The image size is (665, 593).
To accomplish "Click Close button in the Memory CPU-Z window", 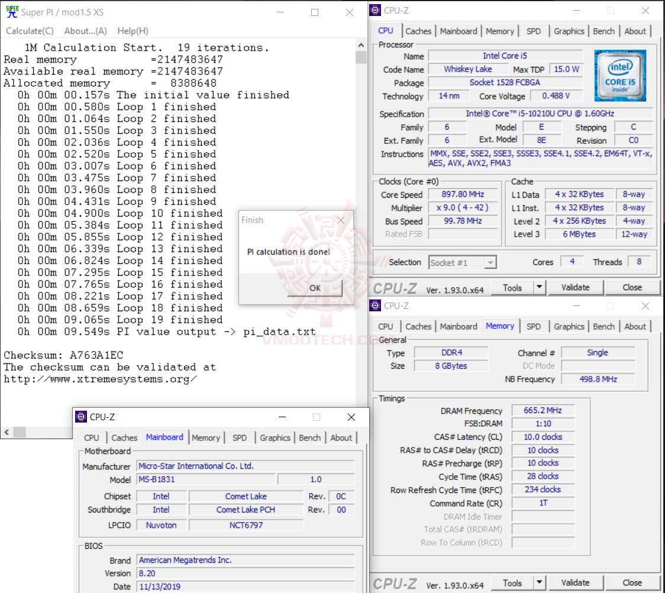I will point(632,583).
